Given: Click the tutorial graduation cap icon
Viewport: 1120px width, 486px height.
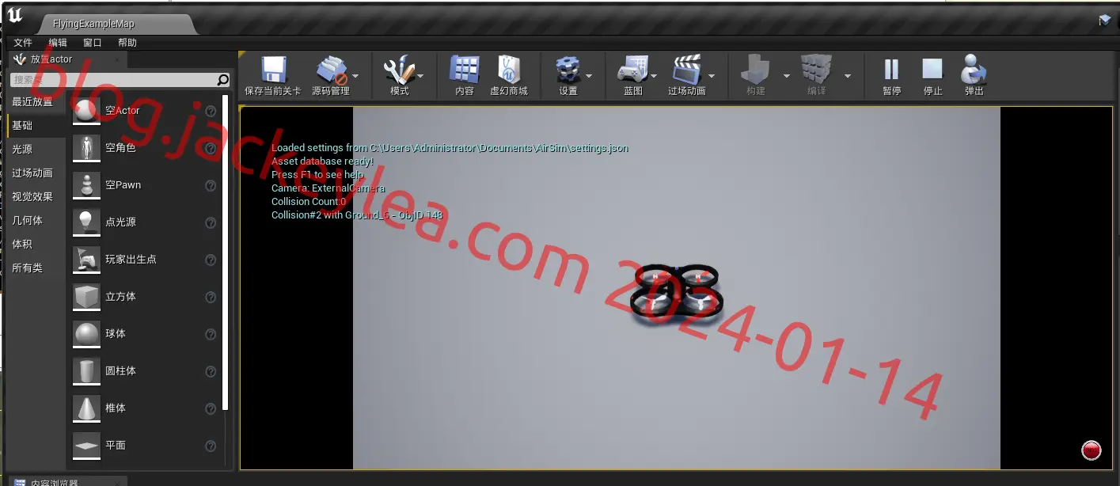Looking at the screenshot, I should (1104, 21).
